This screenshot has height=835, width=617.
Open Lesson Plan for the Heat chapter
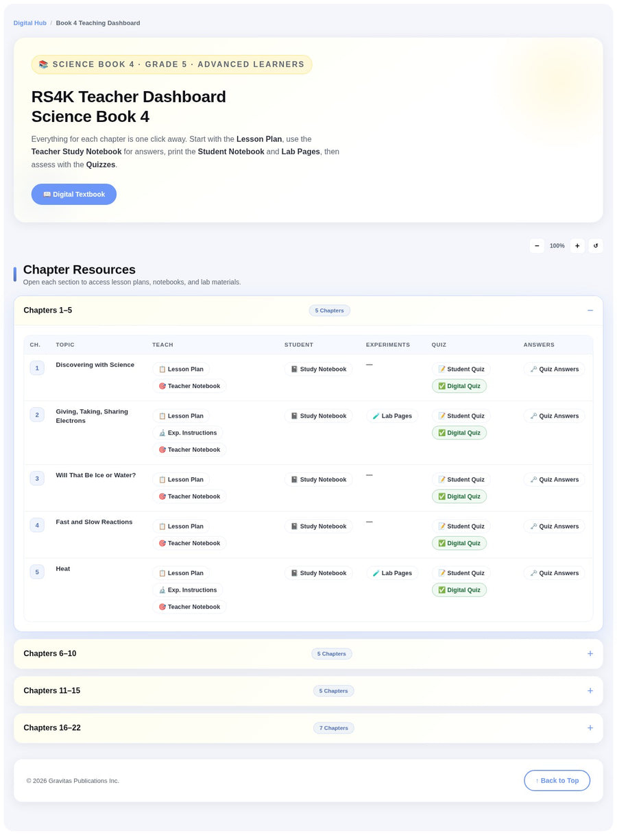click(x=181, y=572)
